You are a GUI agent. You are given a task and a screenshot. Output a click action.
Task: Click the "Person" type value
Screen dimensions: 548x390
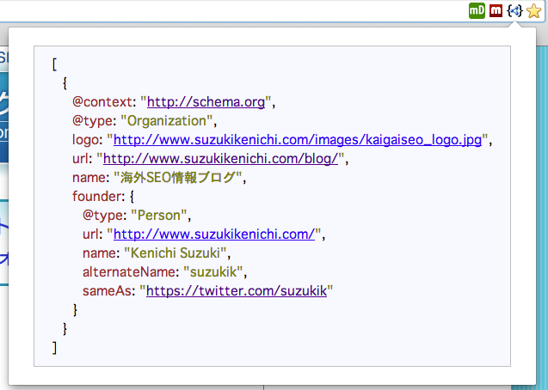(x=159, y=216)
